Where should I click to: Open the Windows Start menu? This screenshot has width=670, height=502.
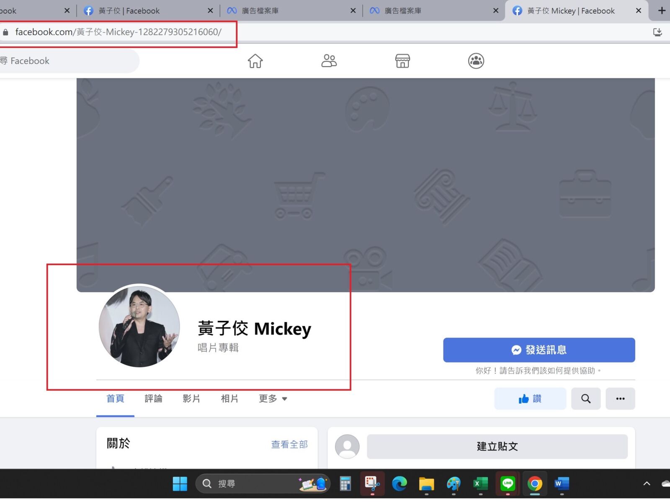[180, 484]
